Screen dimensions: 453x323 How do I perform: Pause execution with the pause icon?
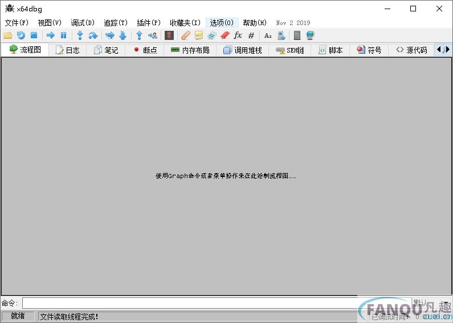64,35
